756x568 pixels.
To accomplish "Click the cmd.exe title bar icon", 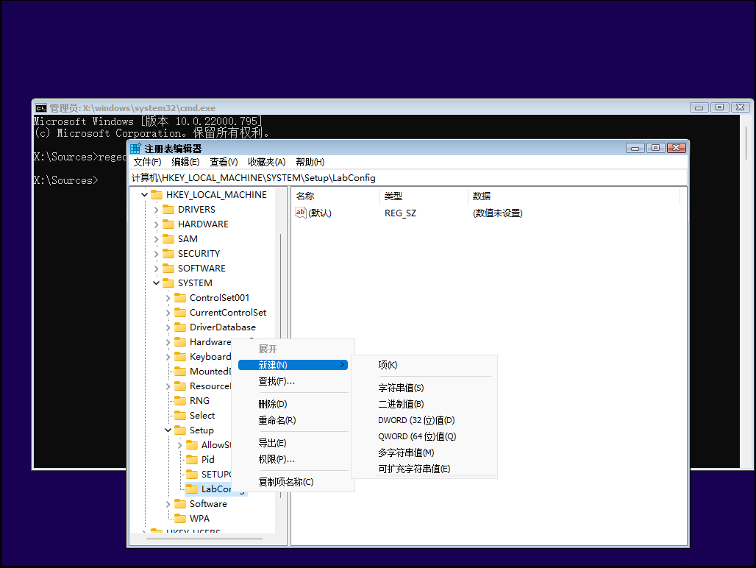I will 41,107.
